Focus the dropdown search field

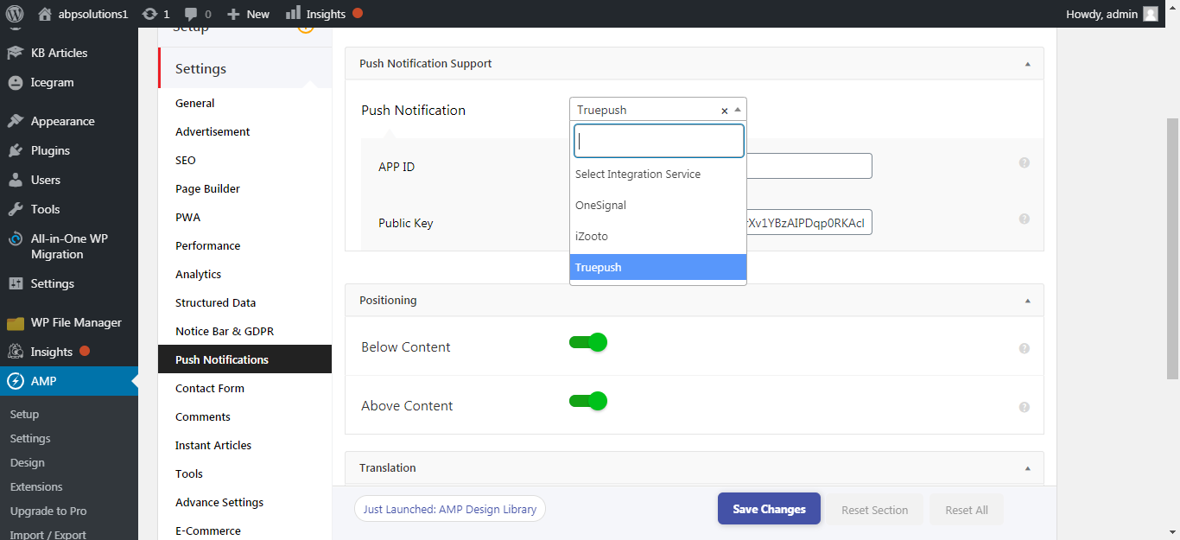659,141
